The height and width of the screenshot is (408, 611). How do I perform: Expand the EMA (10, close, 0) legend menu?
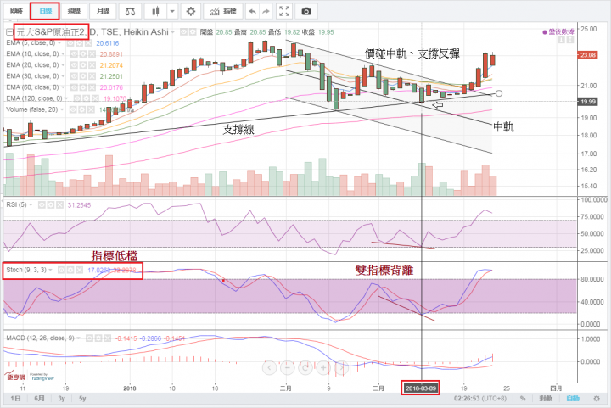[63, 54]
